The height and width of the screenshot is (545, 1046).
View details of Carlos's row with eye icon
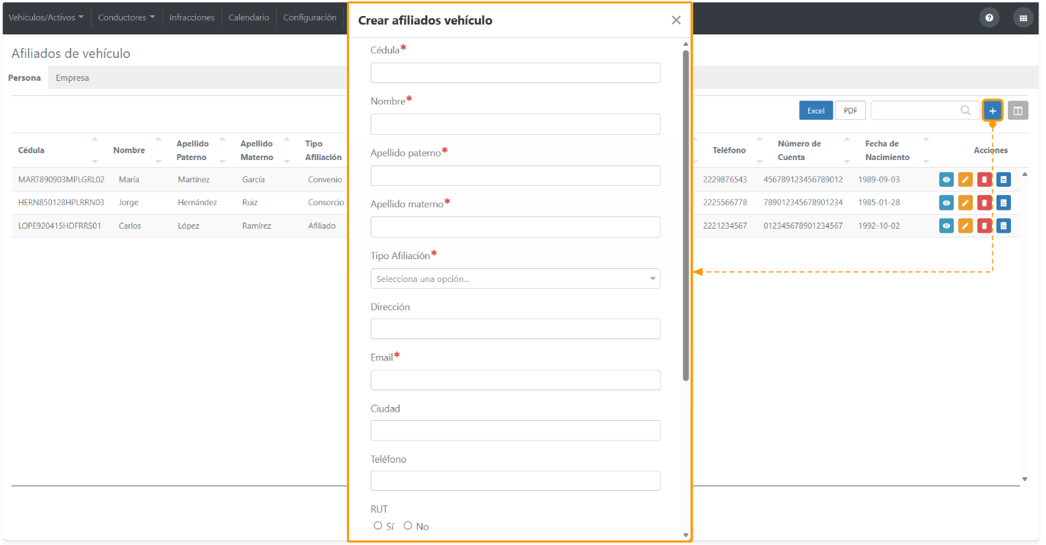pyautogui.click(x=946, y=226)
